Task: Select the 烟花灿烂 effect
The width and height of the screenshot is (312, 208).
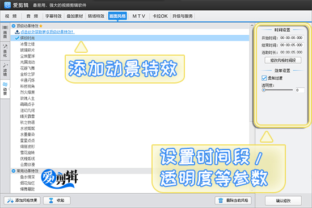Action: [x=27, y=183]
